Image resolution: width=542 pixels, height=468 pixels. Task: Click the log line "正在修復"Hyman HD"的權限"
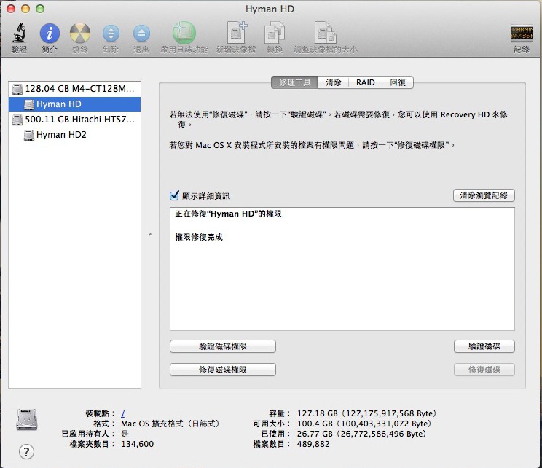[228, 214]
